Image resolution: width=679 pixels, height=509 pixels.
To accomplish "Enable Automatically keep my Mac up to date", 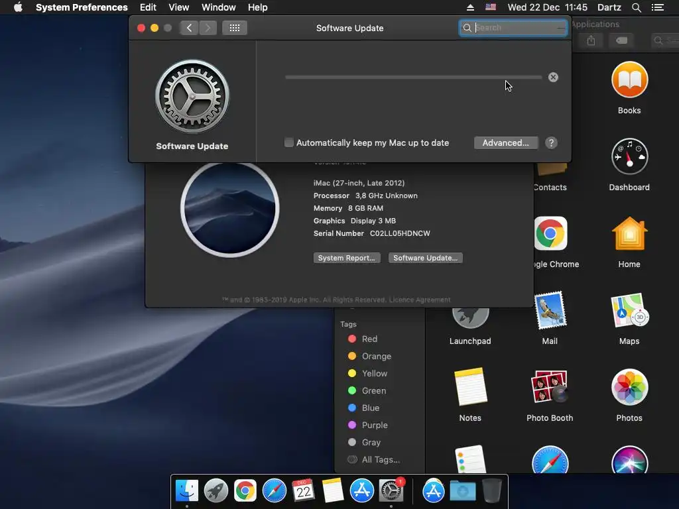I will [289, 142].
